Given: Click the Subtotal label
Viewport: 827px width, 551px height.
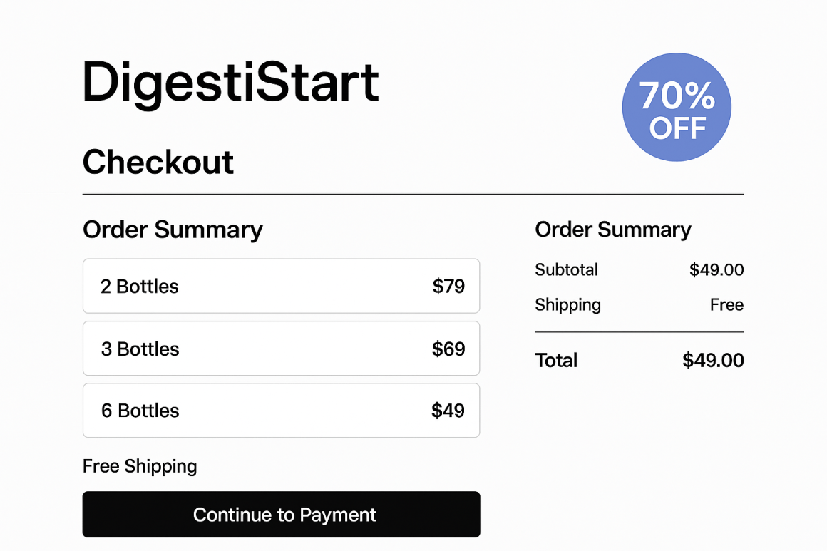Looking at the screenshot, I should [x=566, y=270].
